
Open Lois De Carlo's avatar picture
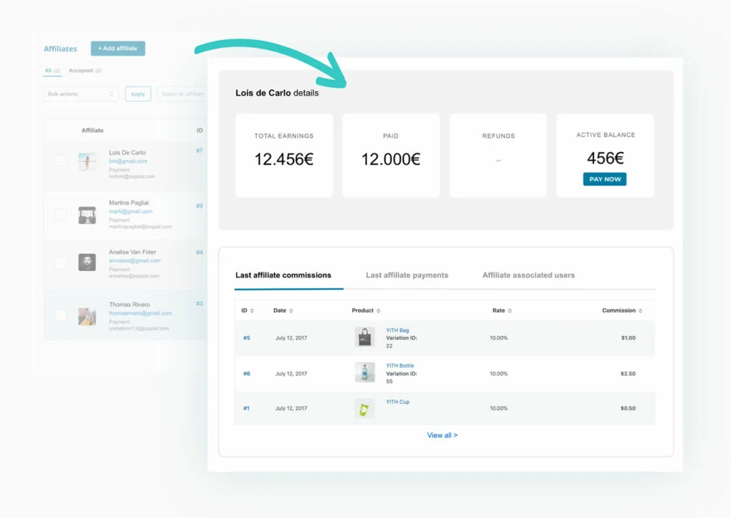pos(87,162)
